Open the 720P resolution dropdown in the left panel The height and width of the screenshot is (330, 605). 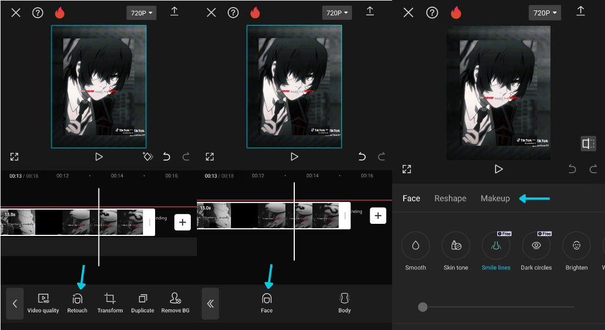tap(141, 13)
